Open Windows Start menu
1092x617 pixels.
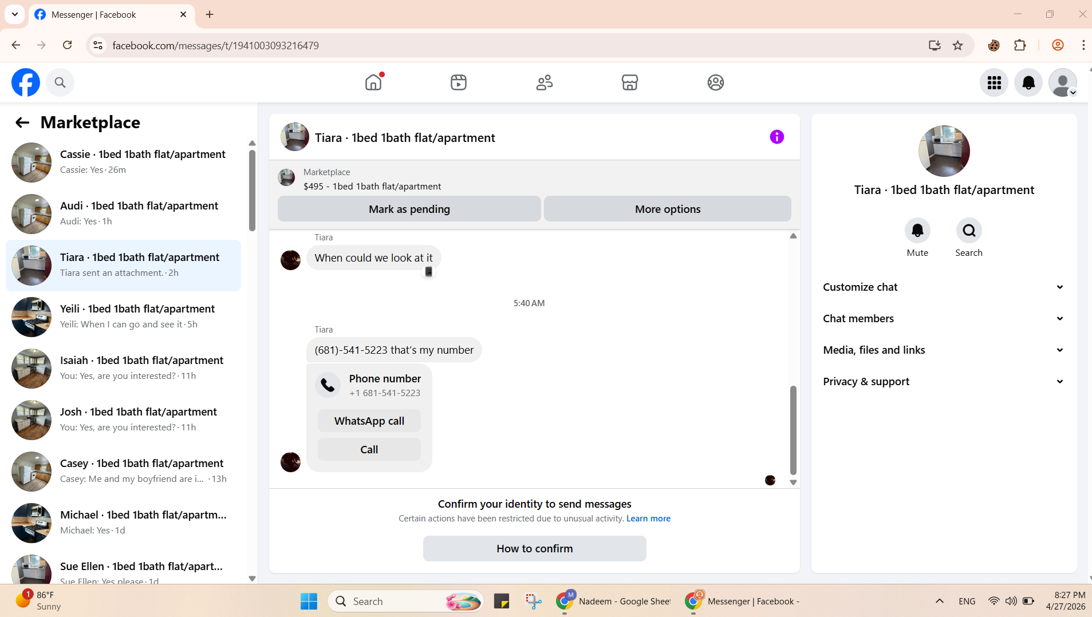309,601
